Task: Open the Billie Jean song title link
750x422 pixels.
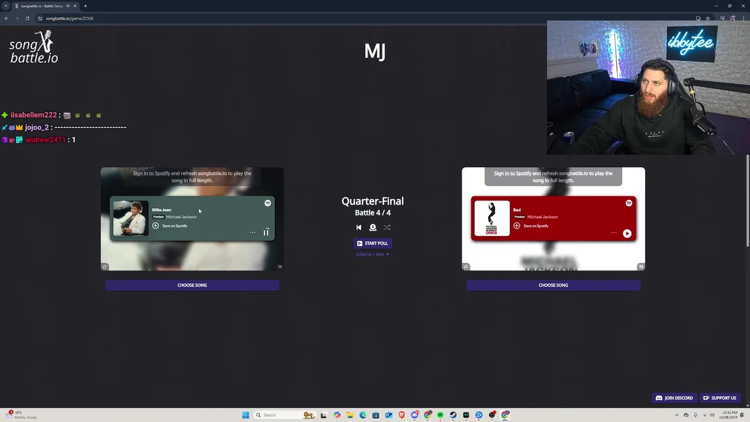Action: click(x=162, y=210)
